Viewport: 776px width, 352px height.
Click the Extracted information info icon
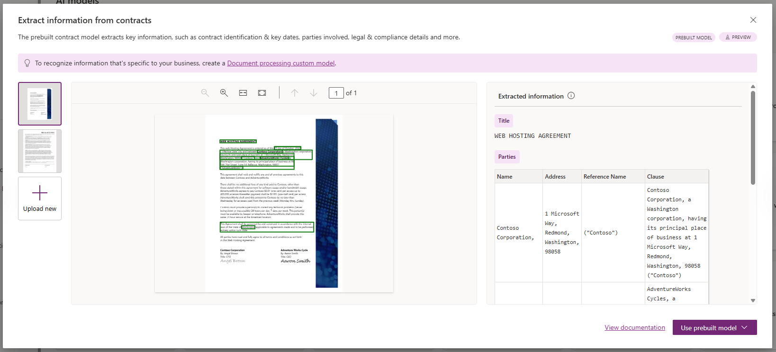pos(571,96)
